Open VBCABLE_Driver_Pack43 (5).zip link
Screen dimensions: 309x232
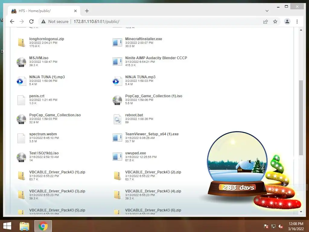57,210
